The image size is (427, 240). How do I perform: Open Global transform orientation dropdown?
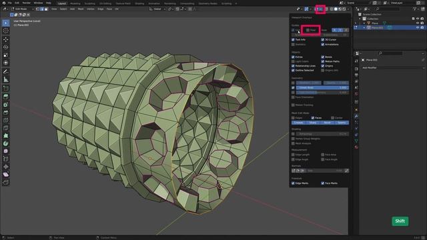157,9
